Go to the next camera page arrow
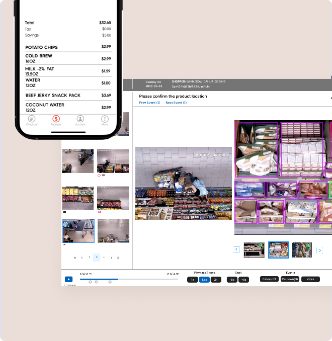This screenshot has height=341, width=332. [111, 258]
